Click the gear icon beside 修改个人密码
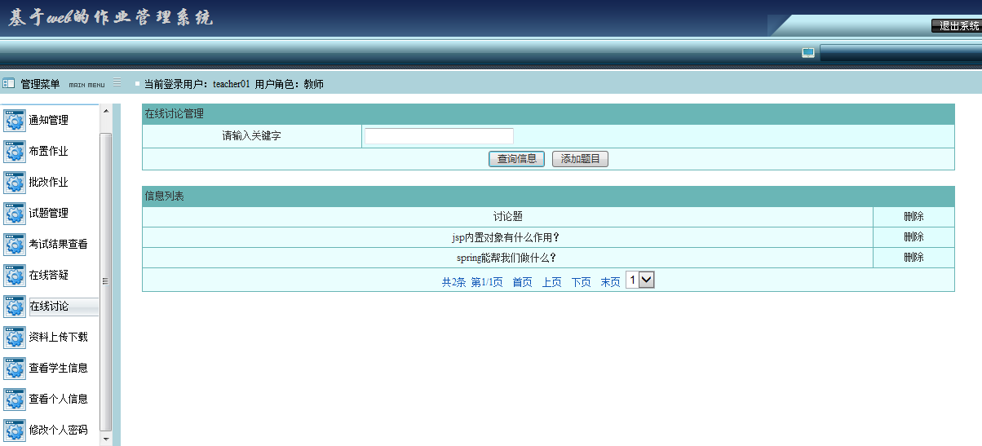Viewport: 982px width, 446px height. pos(15,431)
